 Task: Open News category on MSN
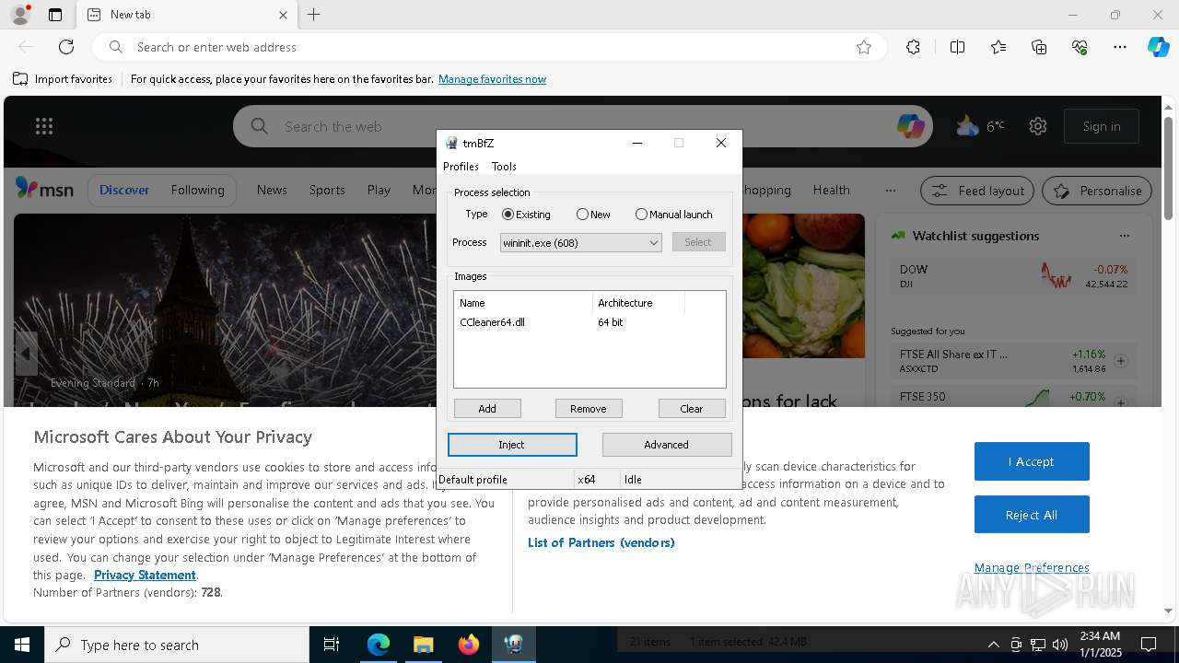point(272,190)
